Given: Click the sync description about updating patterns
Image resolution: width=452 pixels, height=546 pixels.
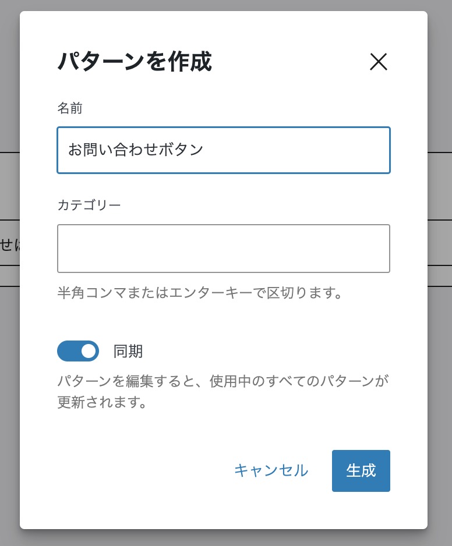Looking at the screenshot, I should click(x=223, y=391).
